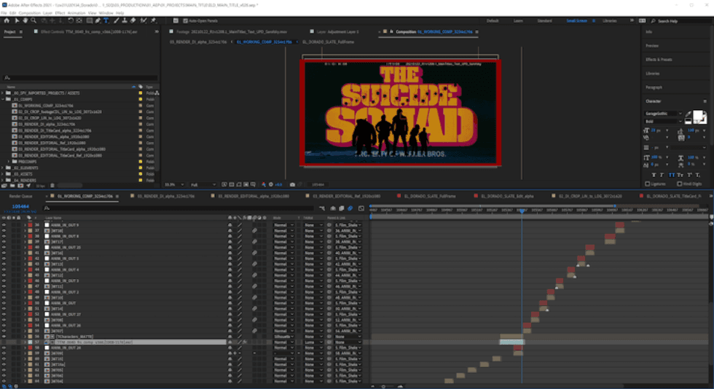Select the Rectangle shape tool

tap(89, 20)
